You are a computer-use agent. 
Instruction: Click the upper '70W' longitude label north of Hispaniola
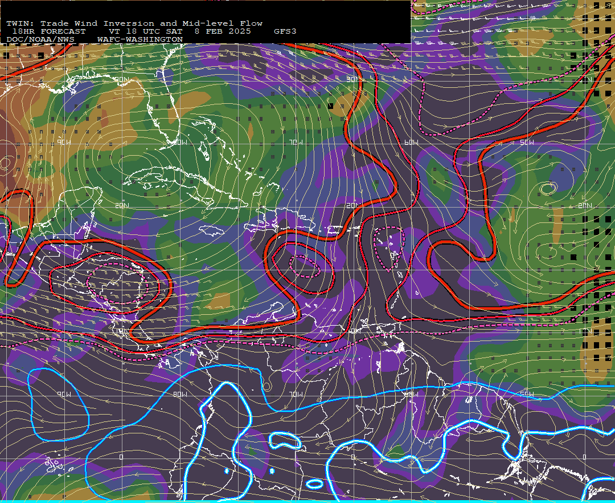tap(296, 142)
